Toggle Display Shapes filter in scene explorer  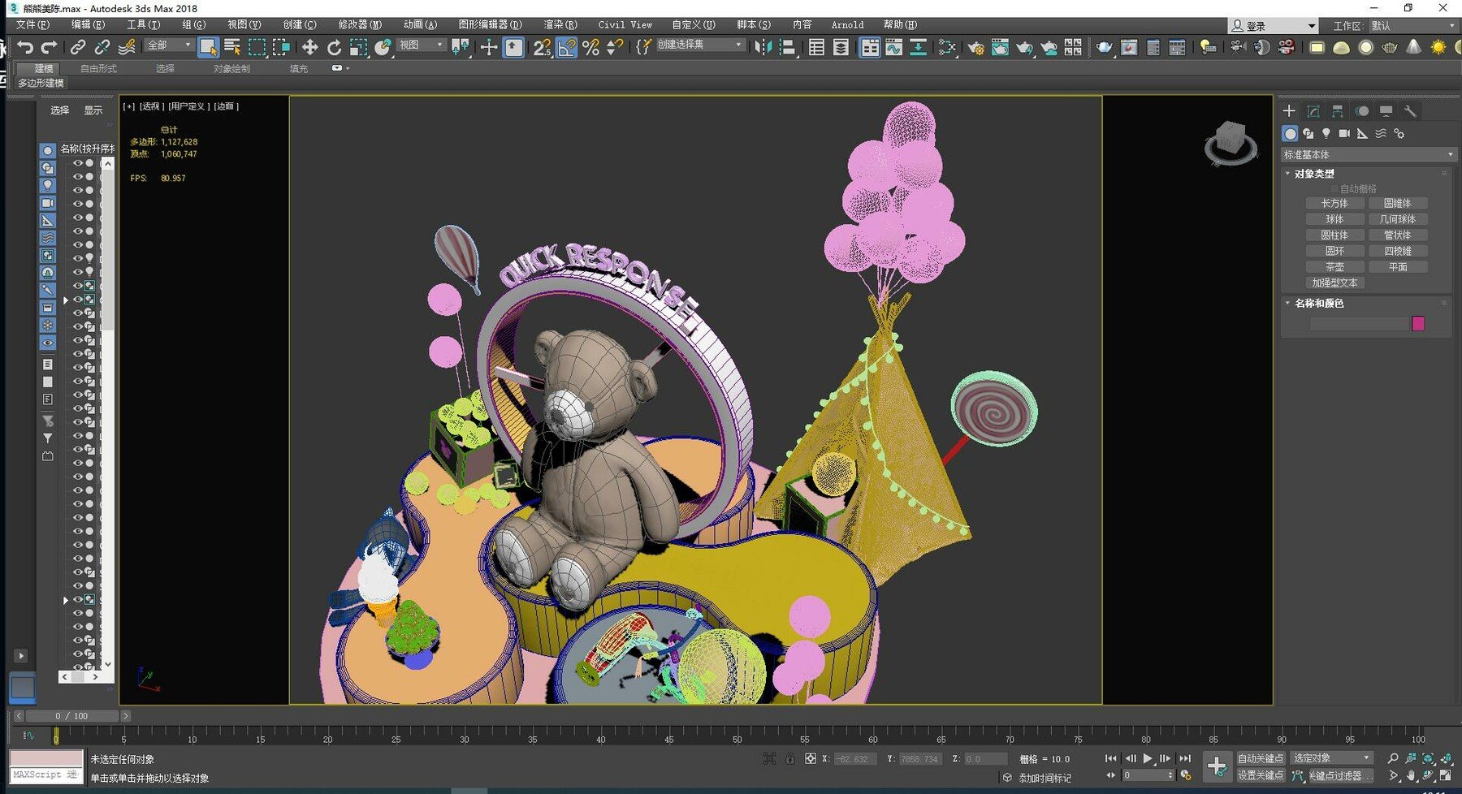(48, 168)
